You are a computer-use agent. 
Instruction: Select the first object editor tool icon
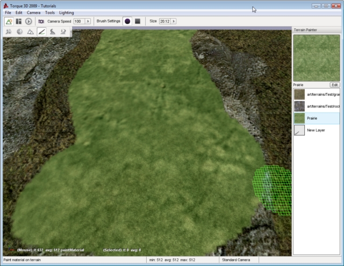pos(9,32)
